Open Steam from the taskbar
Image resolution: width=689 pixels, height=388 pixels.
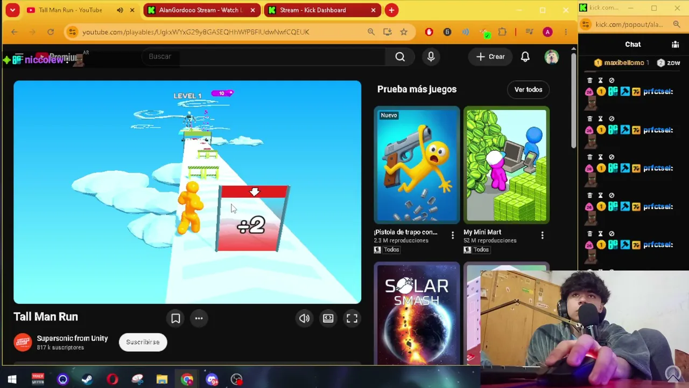(x=87, y=379)
